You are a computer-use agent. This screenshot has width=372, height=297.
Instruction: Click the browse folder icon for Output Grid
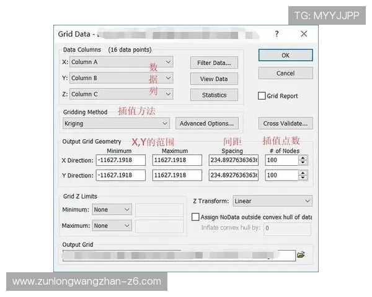(301, 254)
